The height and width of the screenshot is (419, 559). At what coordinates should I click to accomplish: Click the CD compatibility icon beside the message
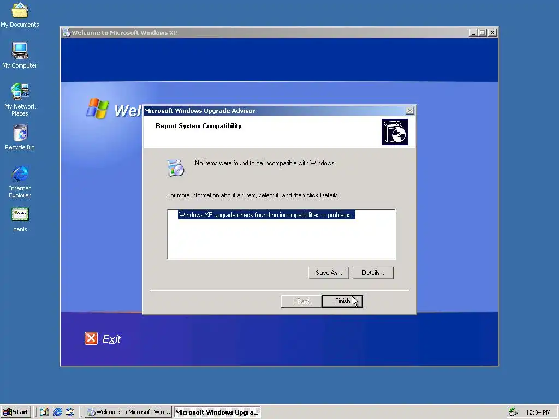(176, 168)
